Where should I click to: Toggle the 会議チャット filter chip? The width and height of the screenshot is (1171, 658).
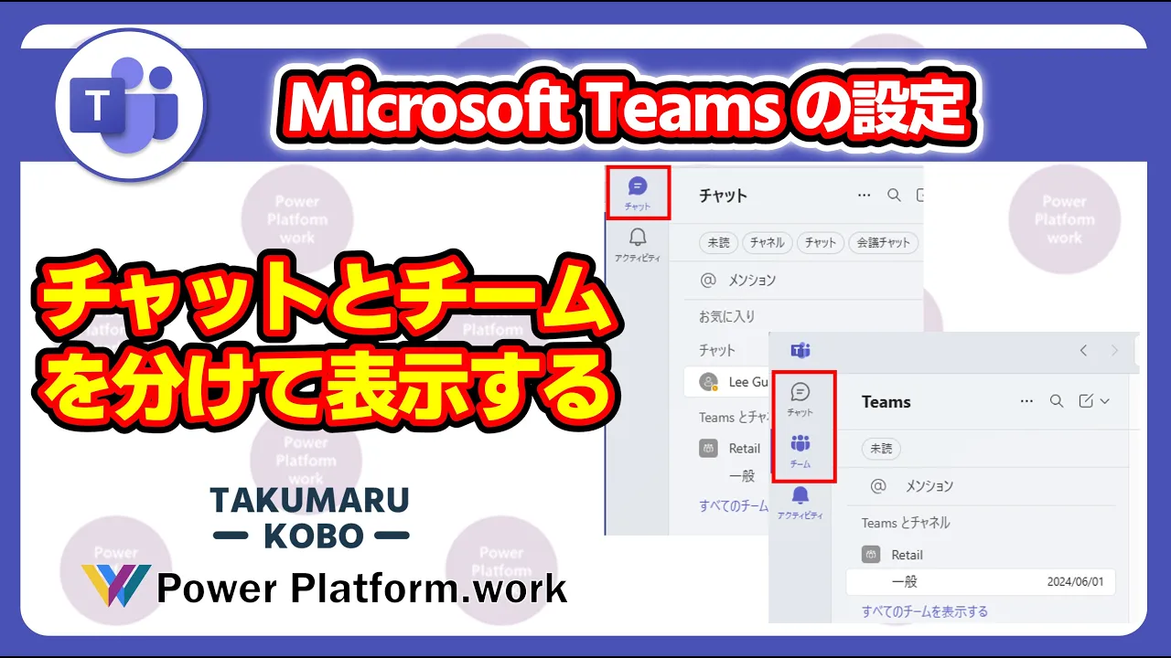[x=883, y=242]
